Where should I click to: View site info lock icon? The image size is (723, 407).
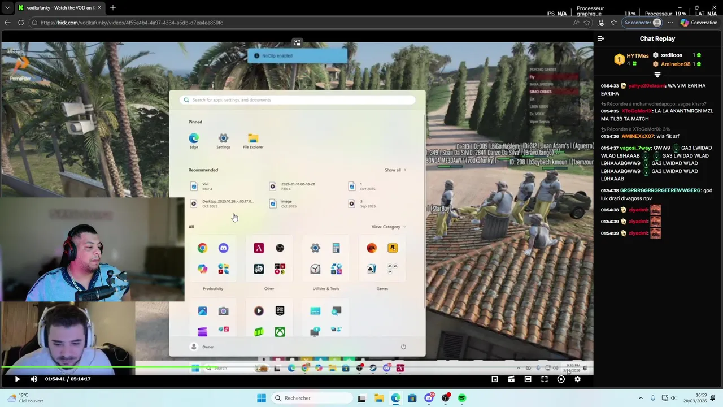tap(34, 23)
